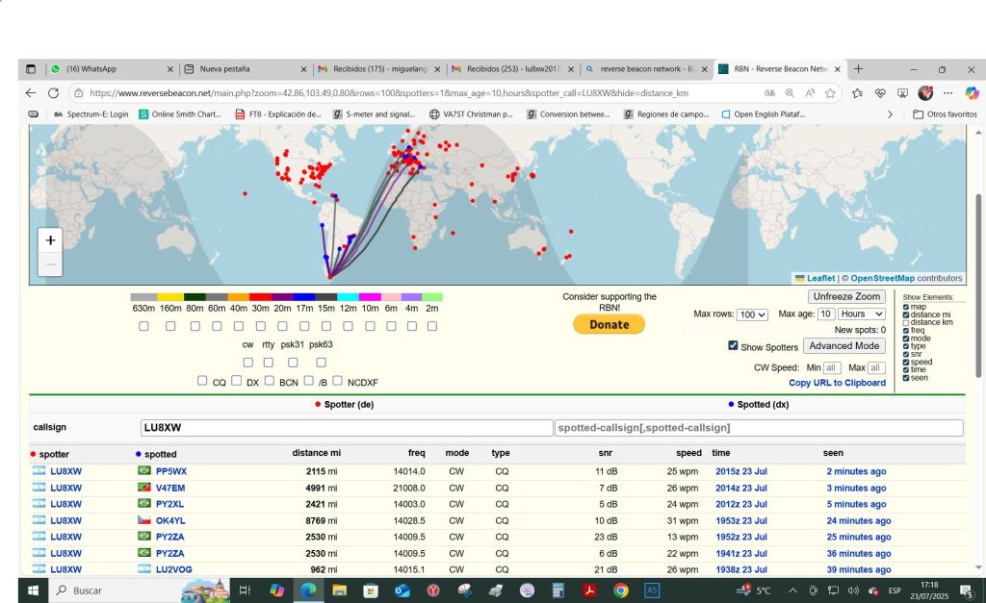Image resolution: width=986 pixels, height=603 pixels.
Task: Check the distance km element
Action: tap(906, 322)
